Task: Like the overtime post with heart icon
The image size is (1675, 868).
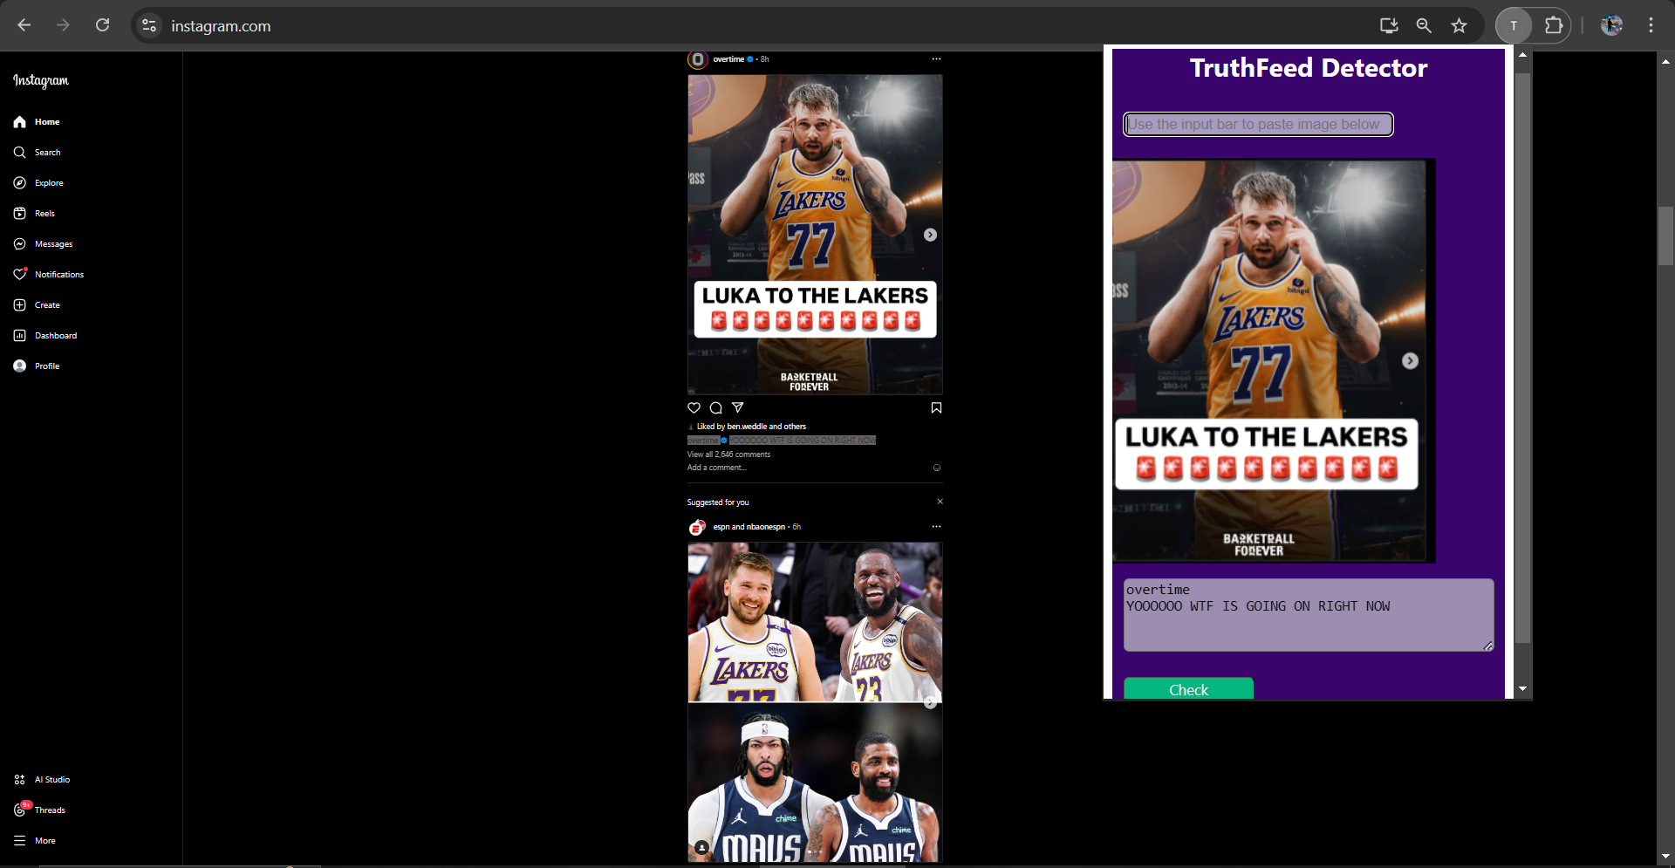Action: 694,407
